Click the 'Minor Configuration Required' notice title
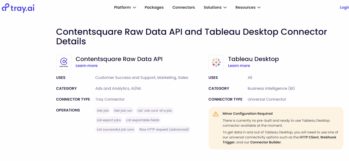 [x=248, y=114]
